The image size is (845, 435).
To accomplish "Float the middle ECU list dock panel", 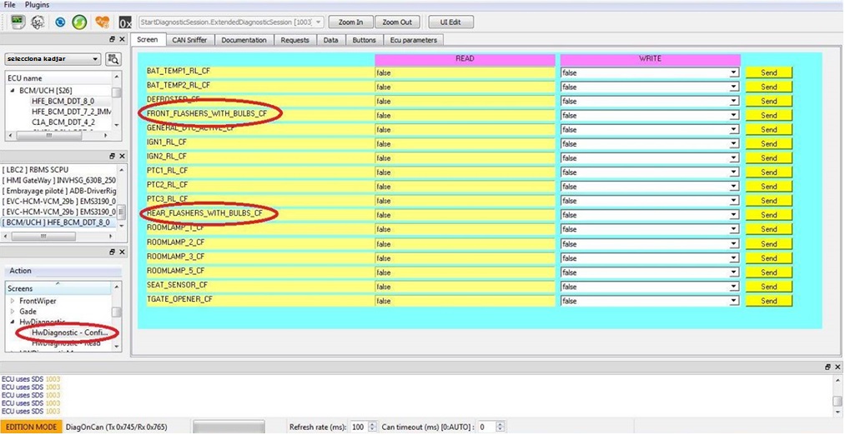I will click(x=112, y=156).
